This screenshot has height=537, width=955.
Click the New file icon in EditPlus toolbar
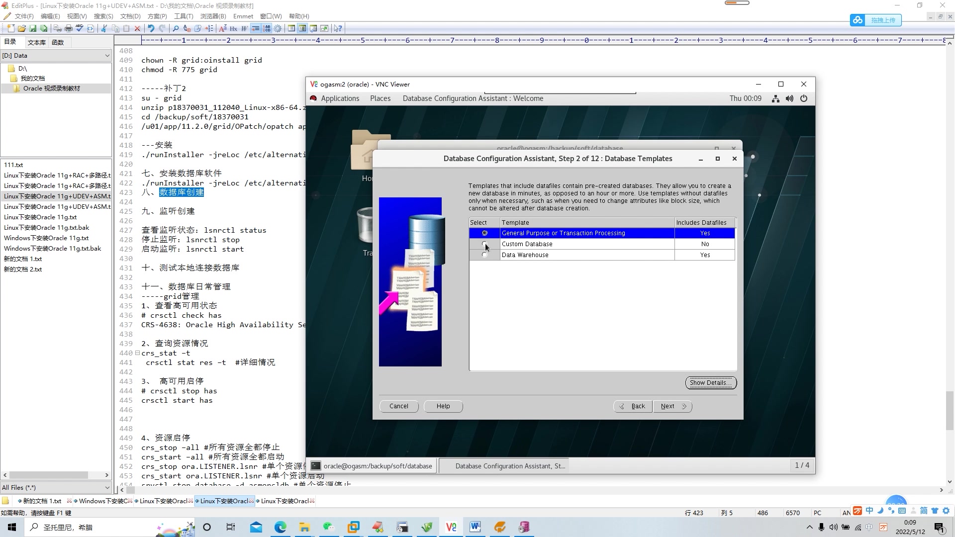(x=11, y=29)
